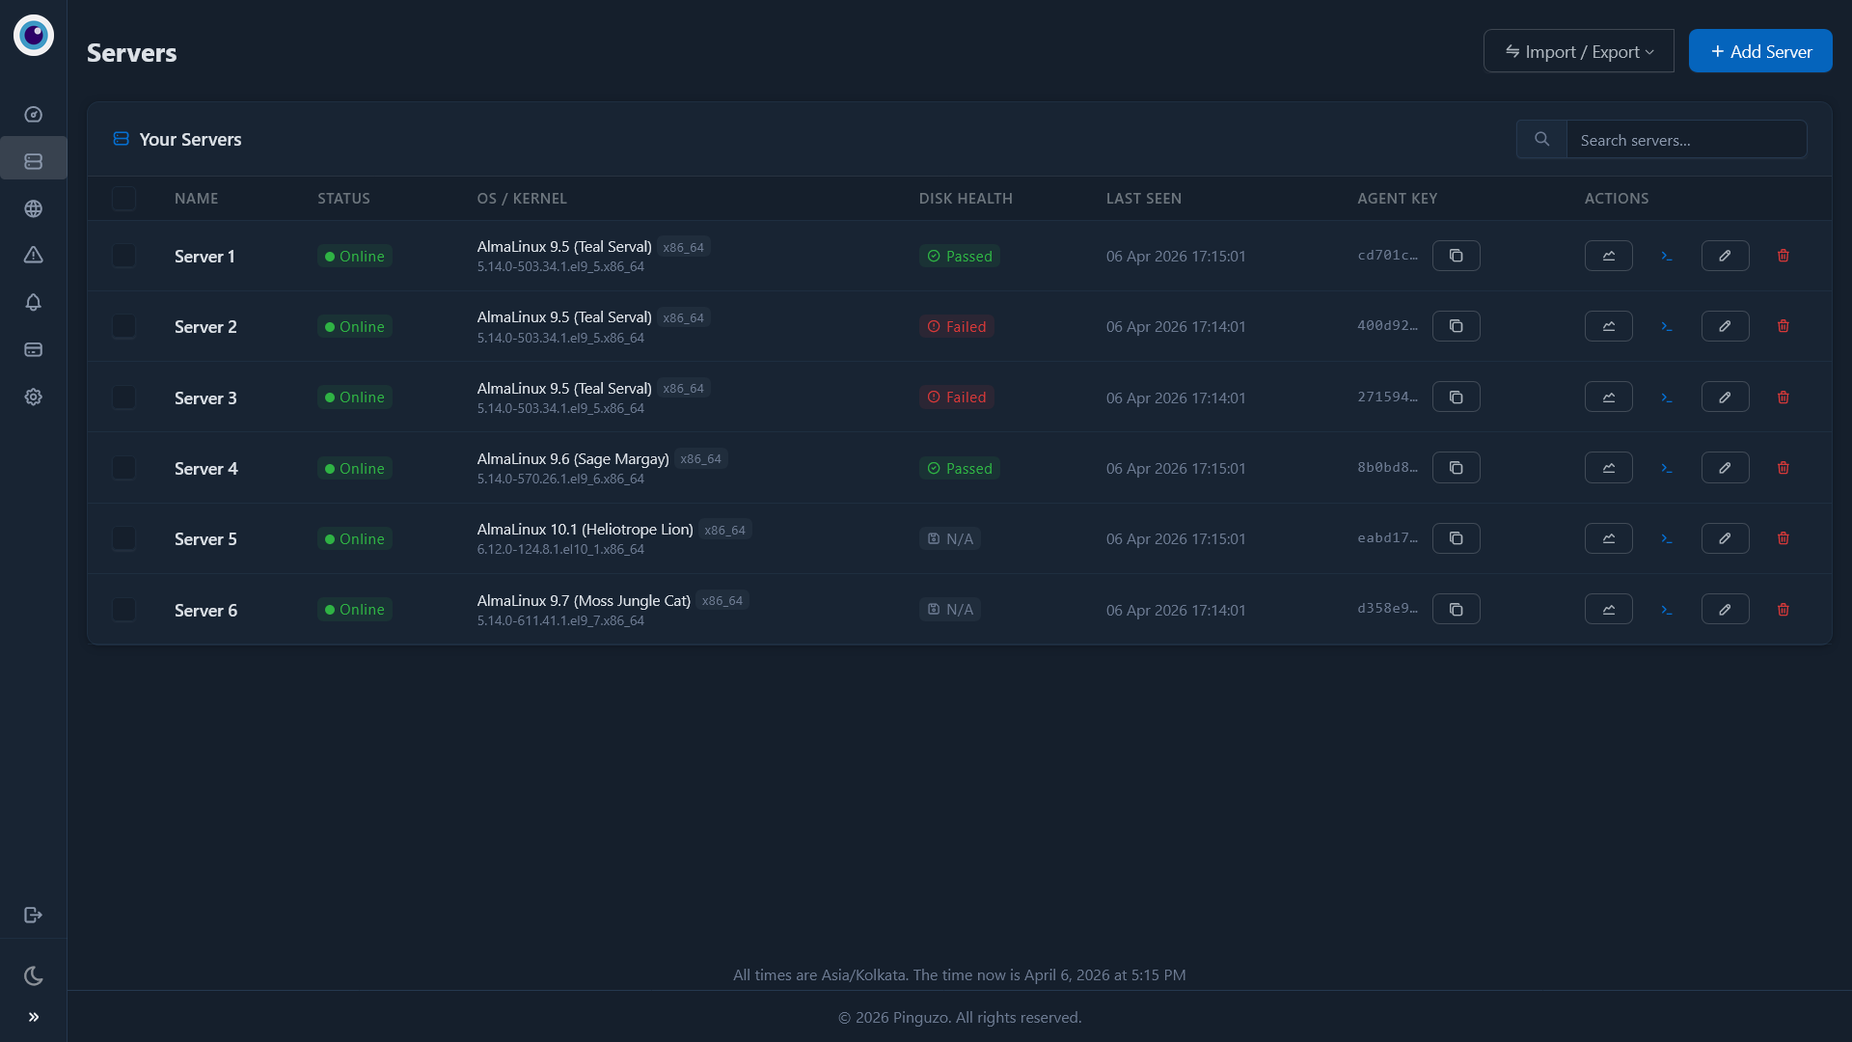Click the Server 3 name link

[x=205, y=398]
